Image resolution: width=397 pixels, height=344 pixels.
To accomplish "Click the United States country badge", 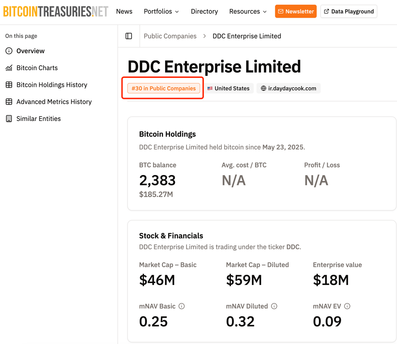I will tap(228, 88).
